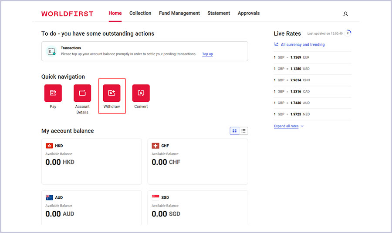Click the live rates refresh countdown icon

click(348, 33)
